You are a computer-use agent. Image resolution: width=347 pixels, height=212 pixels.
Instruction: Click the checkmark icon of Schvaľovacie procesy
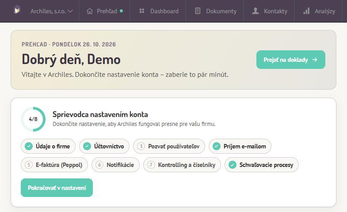point(233,165)
